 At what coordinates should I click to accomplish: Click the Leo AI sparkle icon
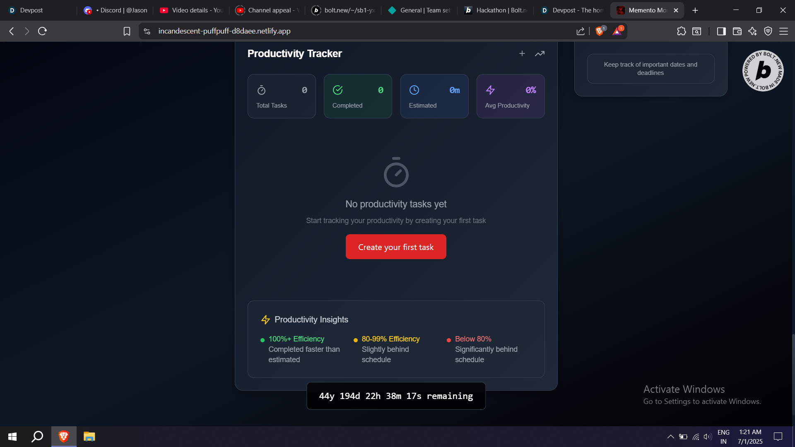pyautogui.click(x=752, y=31)
